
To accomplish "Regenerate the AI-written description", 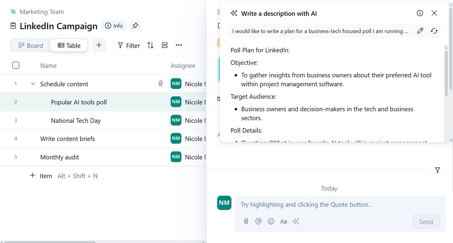I will 434,31.
